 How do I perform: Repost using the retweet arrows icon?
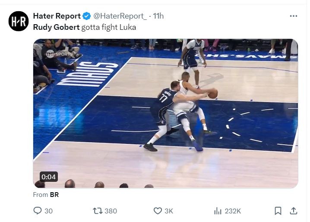(98, 211)
